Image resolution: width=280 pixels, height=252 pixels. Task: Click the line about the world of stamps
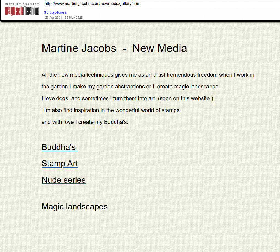coord(111,110)
